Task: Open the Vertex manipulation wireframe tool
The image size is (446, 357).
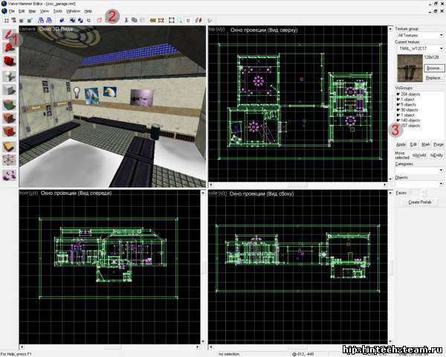Action: (x=9, y=160)
